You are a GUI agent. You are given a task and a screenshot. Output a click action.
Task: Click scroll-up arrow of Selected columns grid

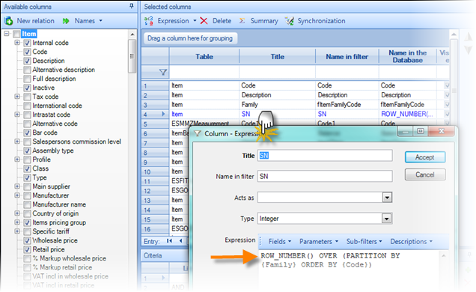(454, 34)
